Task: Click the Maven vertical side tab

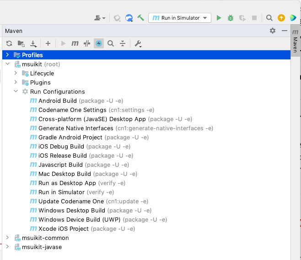Action: [x=295, y=42]
